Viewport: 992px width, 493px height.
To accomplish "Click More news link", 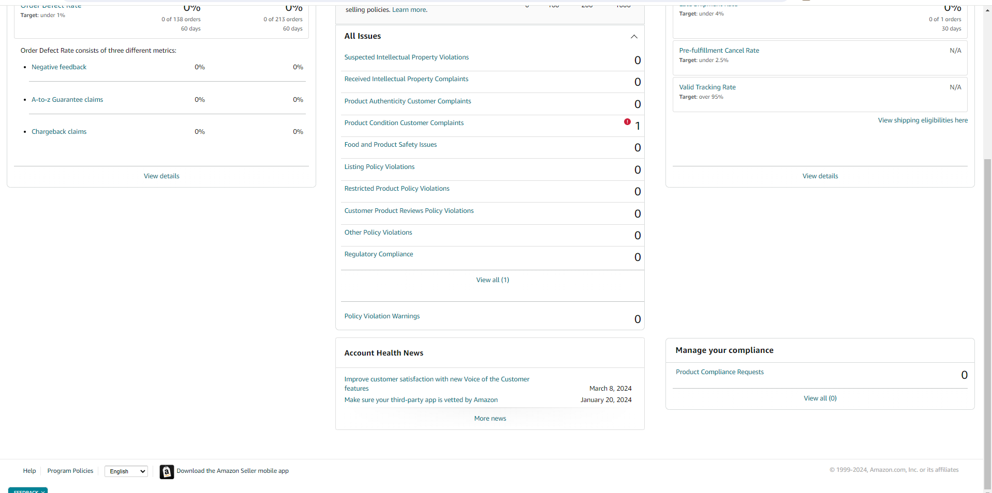I will pos(490,419).
